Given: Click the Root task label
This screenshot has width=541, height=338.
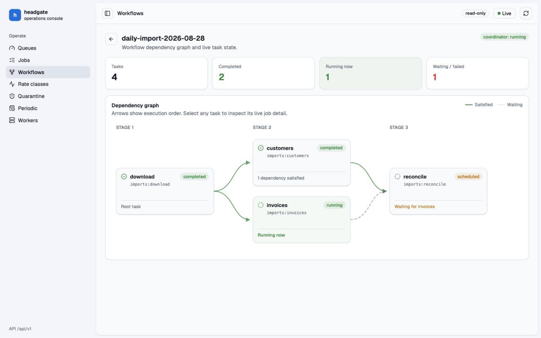Looking at the screenshot, I should [x=131, y=207].
